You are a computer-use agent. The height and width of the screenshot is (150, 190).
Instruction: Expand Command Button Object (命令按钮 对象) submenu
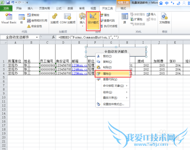113,86
